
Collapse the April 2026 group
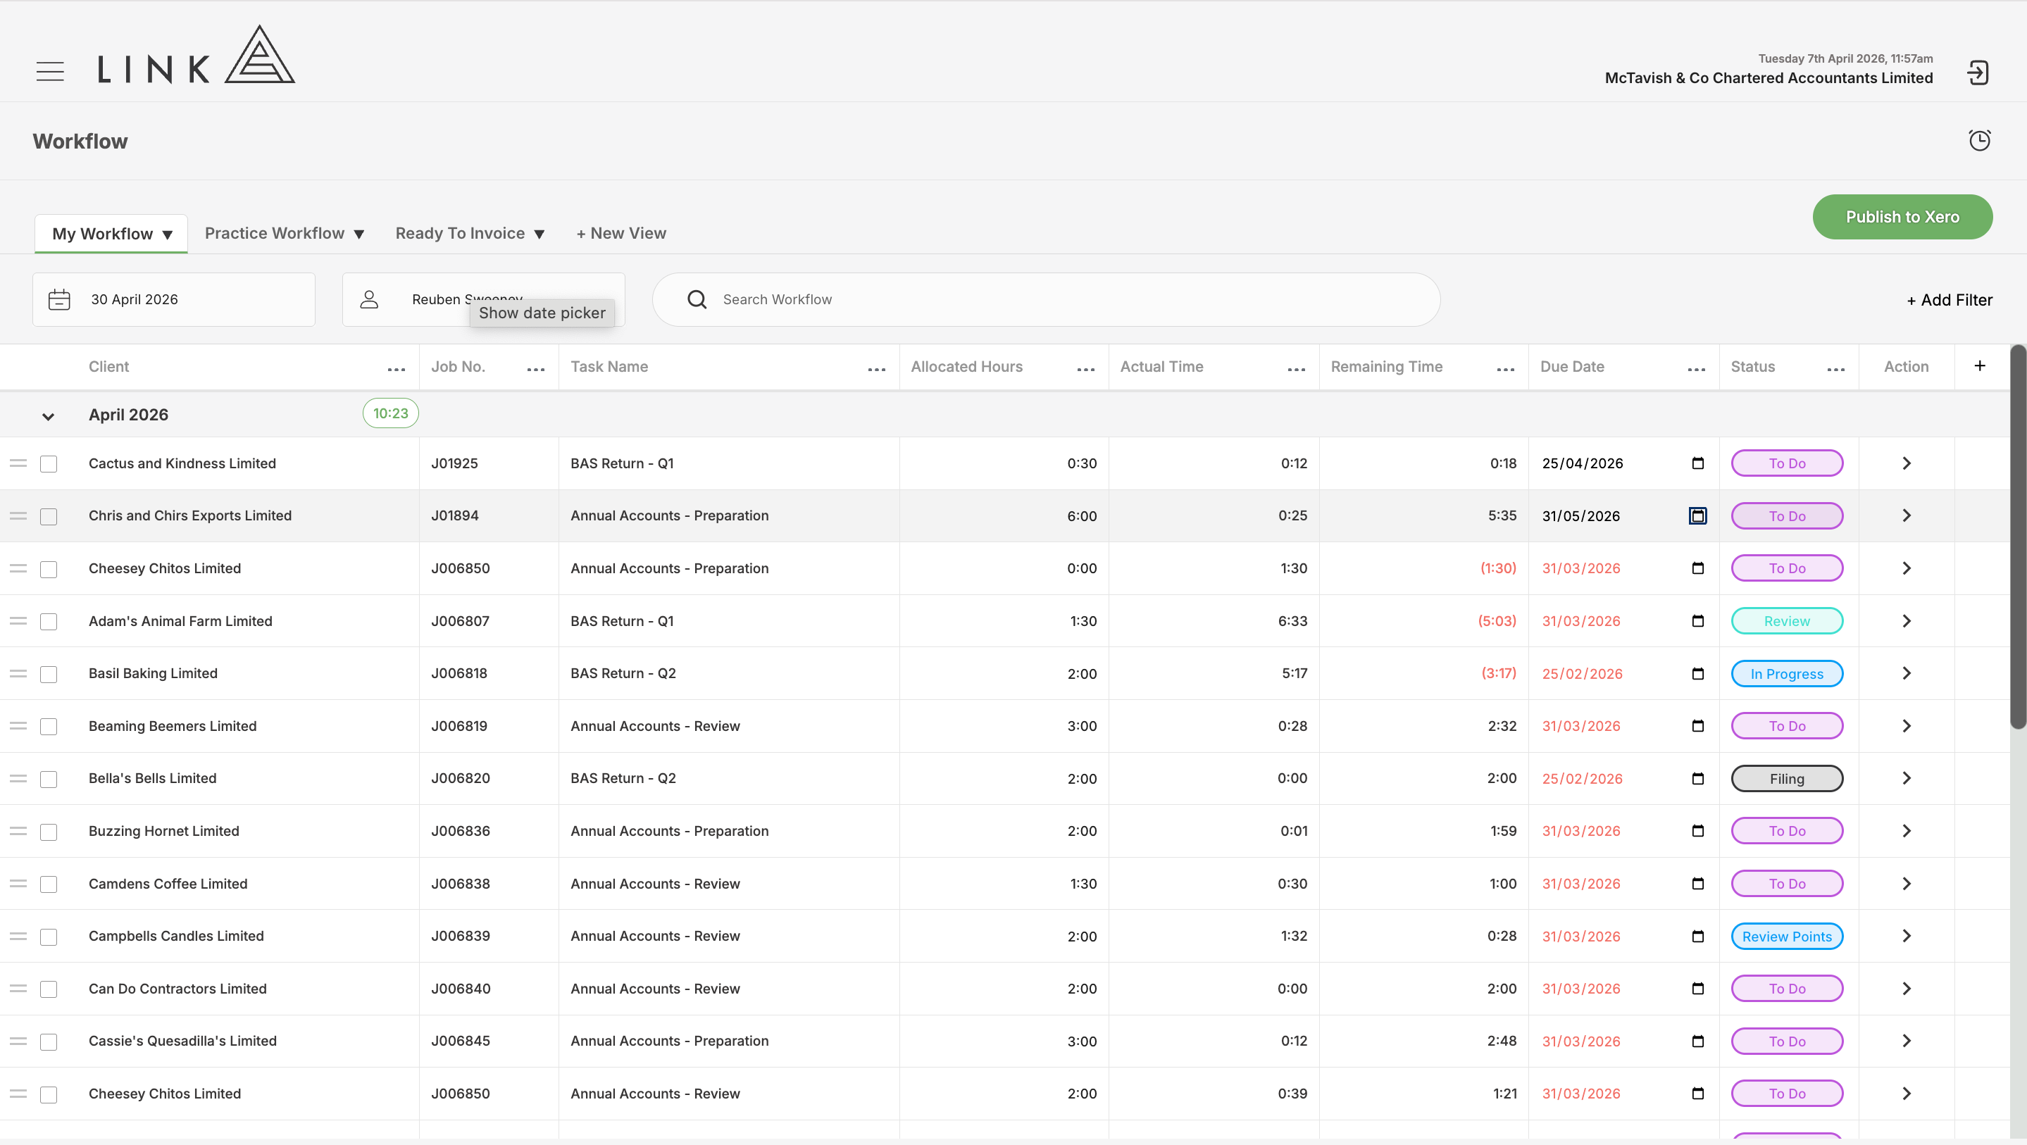[48, 416]
